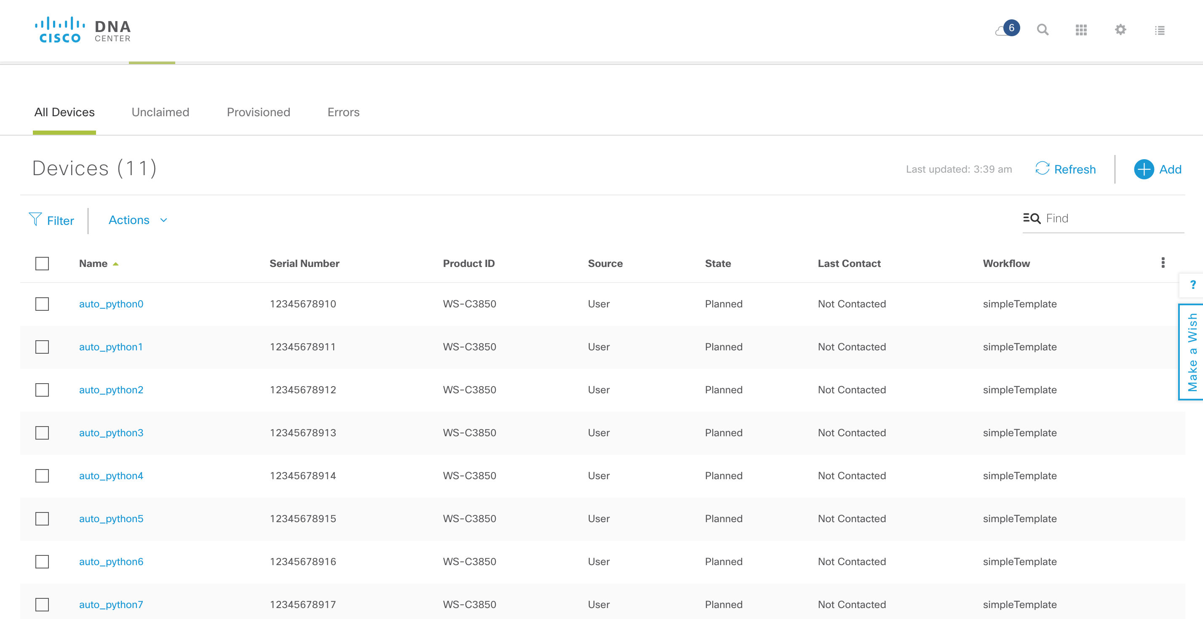
Task: Click into the Find search field
Action: 1112,219
